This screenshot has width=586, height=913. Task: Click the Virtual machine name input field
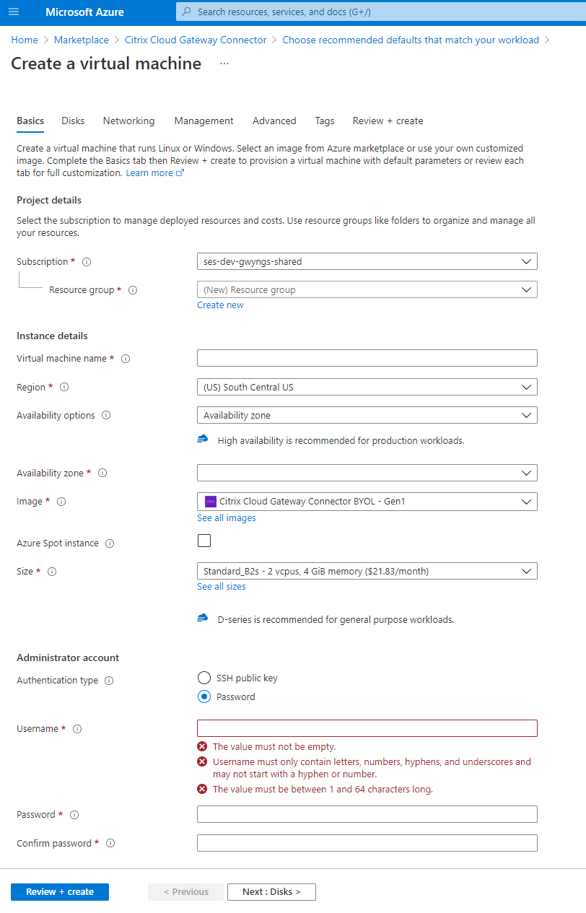(367, 358)
